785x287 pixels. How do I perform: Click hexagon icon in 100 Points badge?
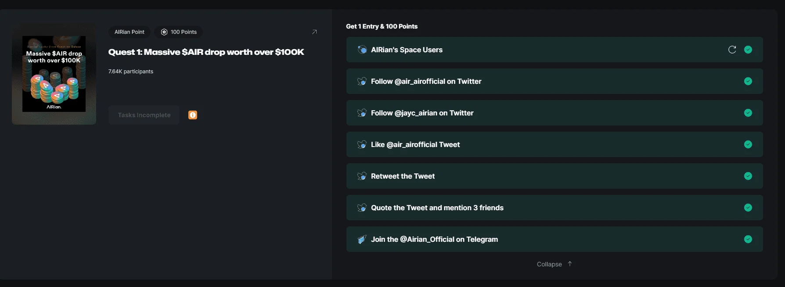click(x=164, y=32)
